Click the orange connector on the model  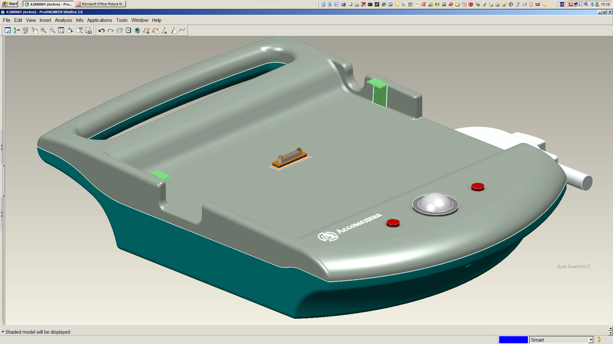290,158
